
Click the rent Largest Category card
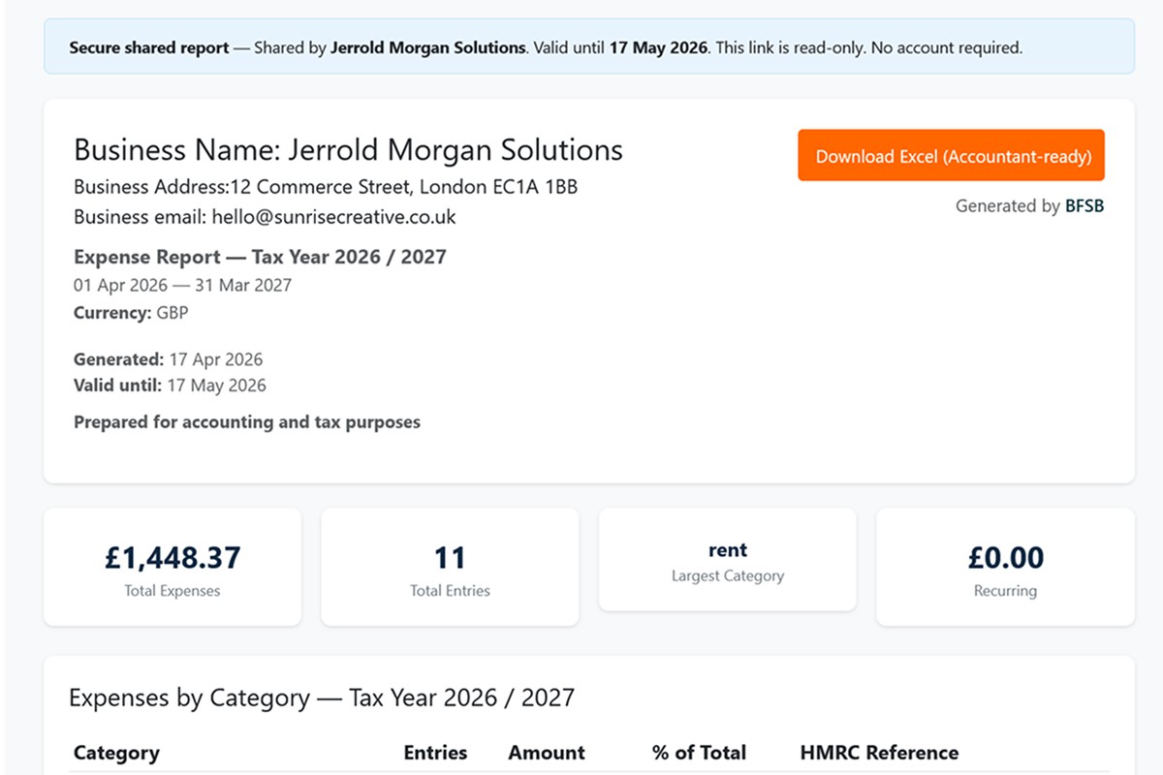tap(728, 560)
